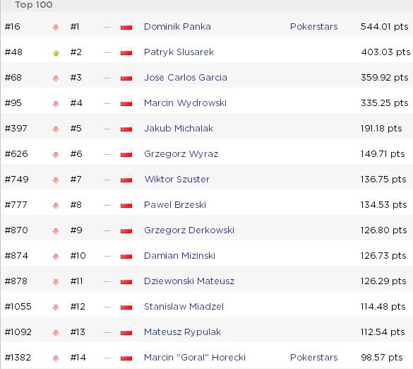The image size is (413, 369).
Task: Click Poland flag beside Mateusz Rypulak
Action: 126,332
